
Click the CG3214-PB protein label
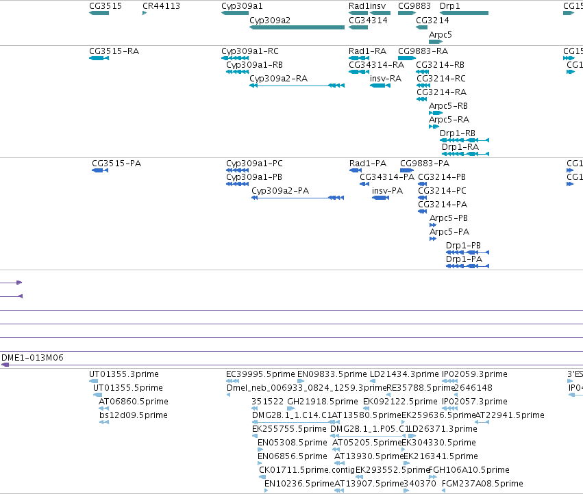[442, 177]
